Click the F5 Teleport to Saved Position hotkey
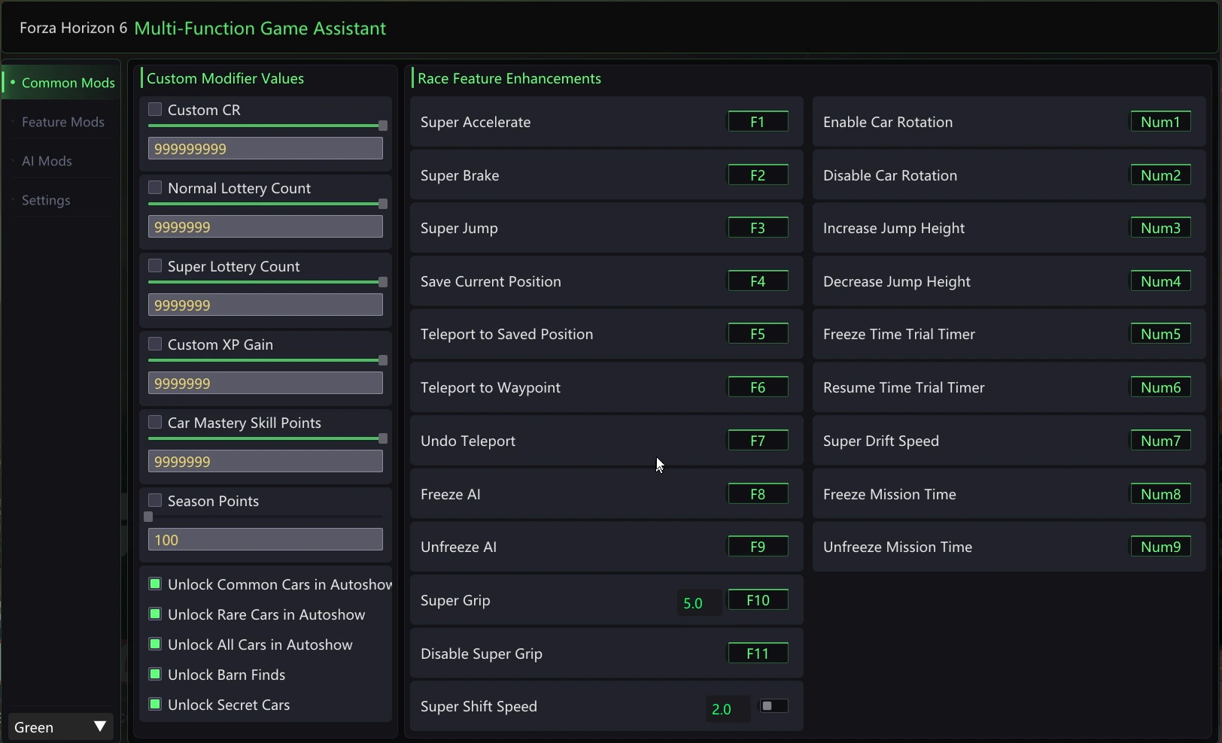 (758, 334)
